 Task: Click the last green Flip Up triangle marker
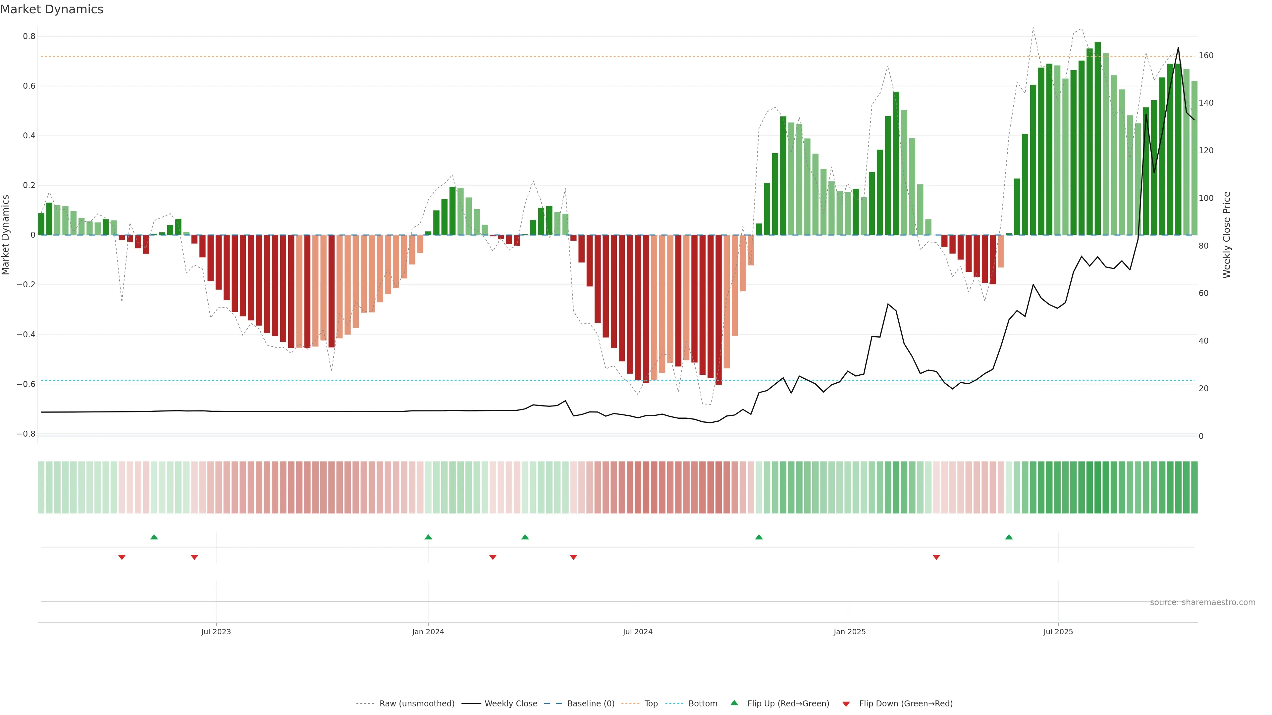click(1009, 537)
